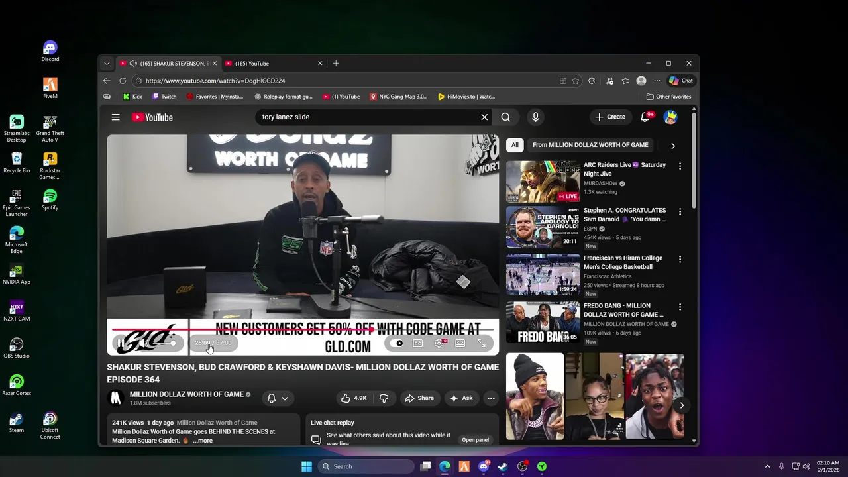The height and width of the screenshot is (477, 848).
Task: Open Discord desktop shortcut icon
Action: click(x=50, y=51)
